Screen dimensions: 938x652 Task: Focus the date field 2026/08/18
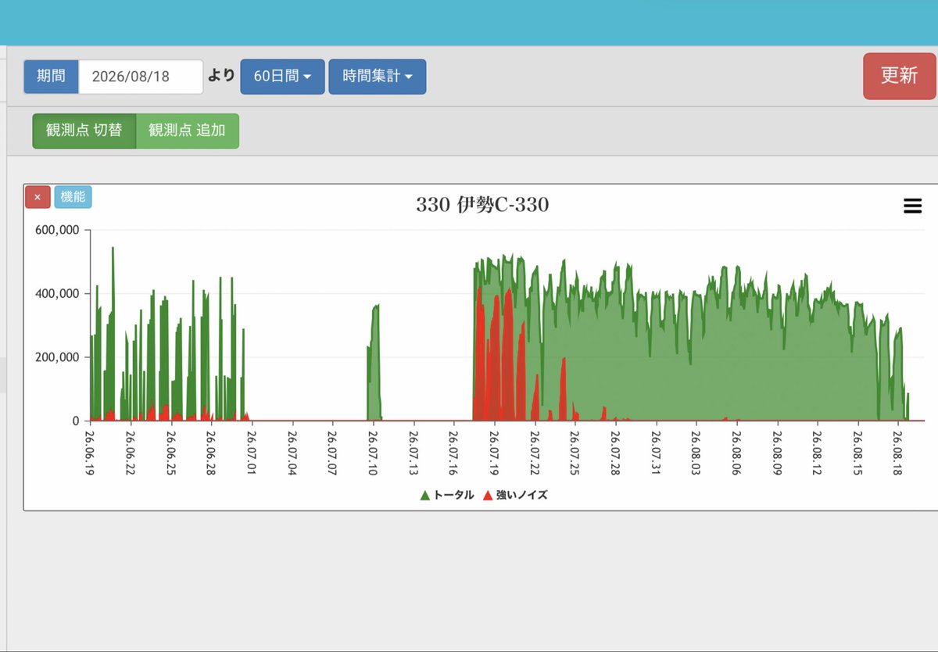tap(141, 77)
